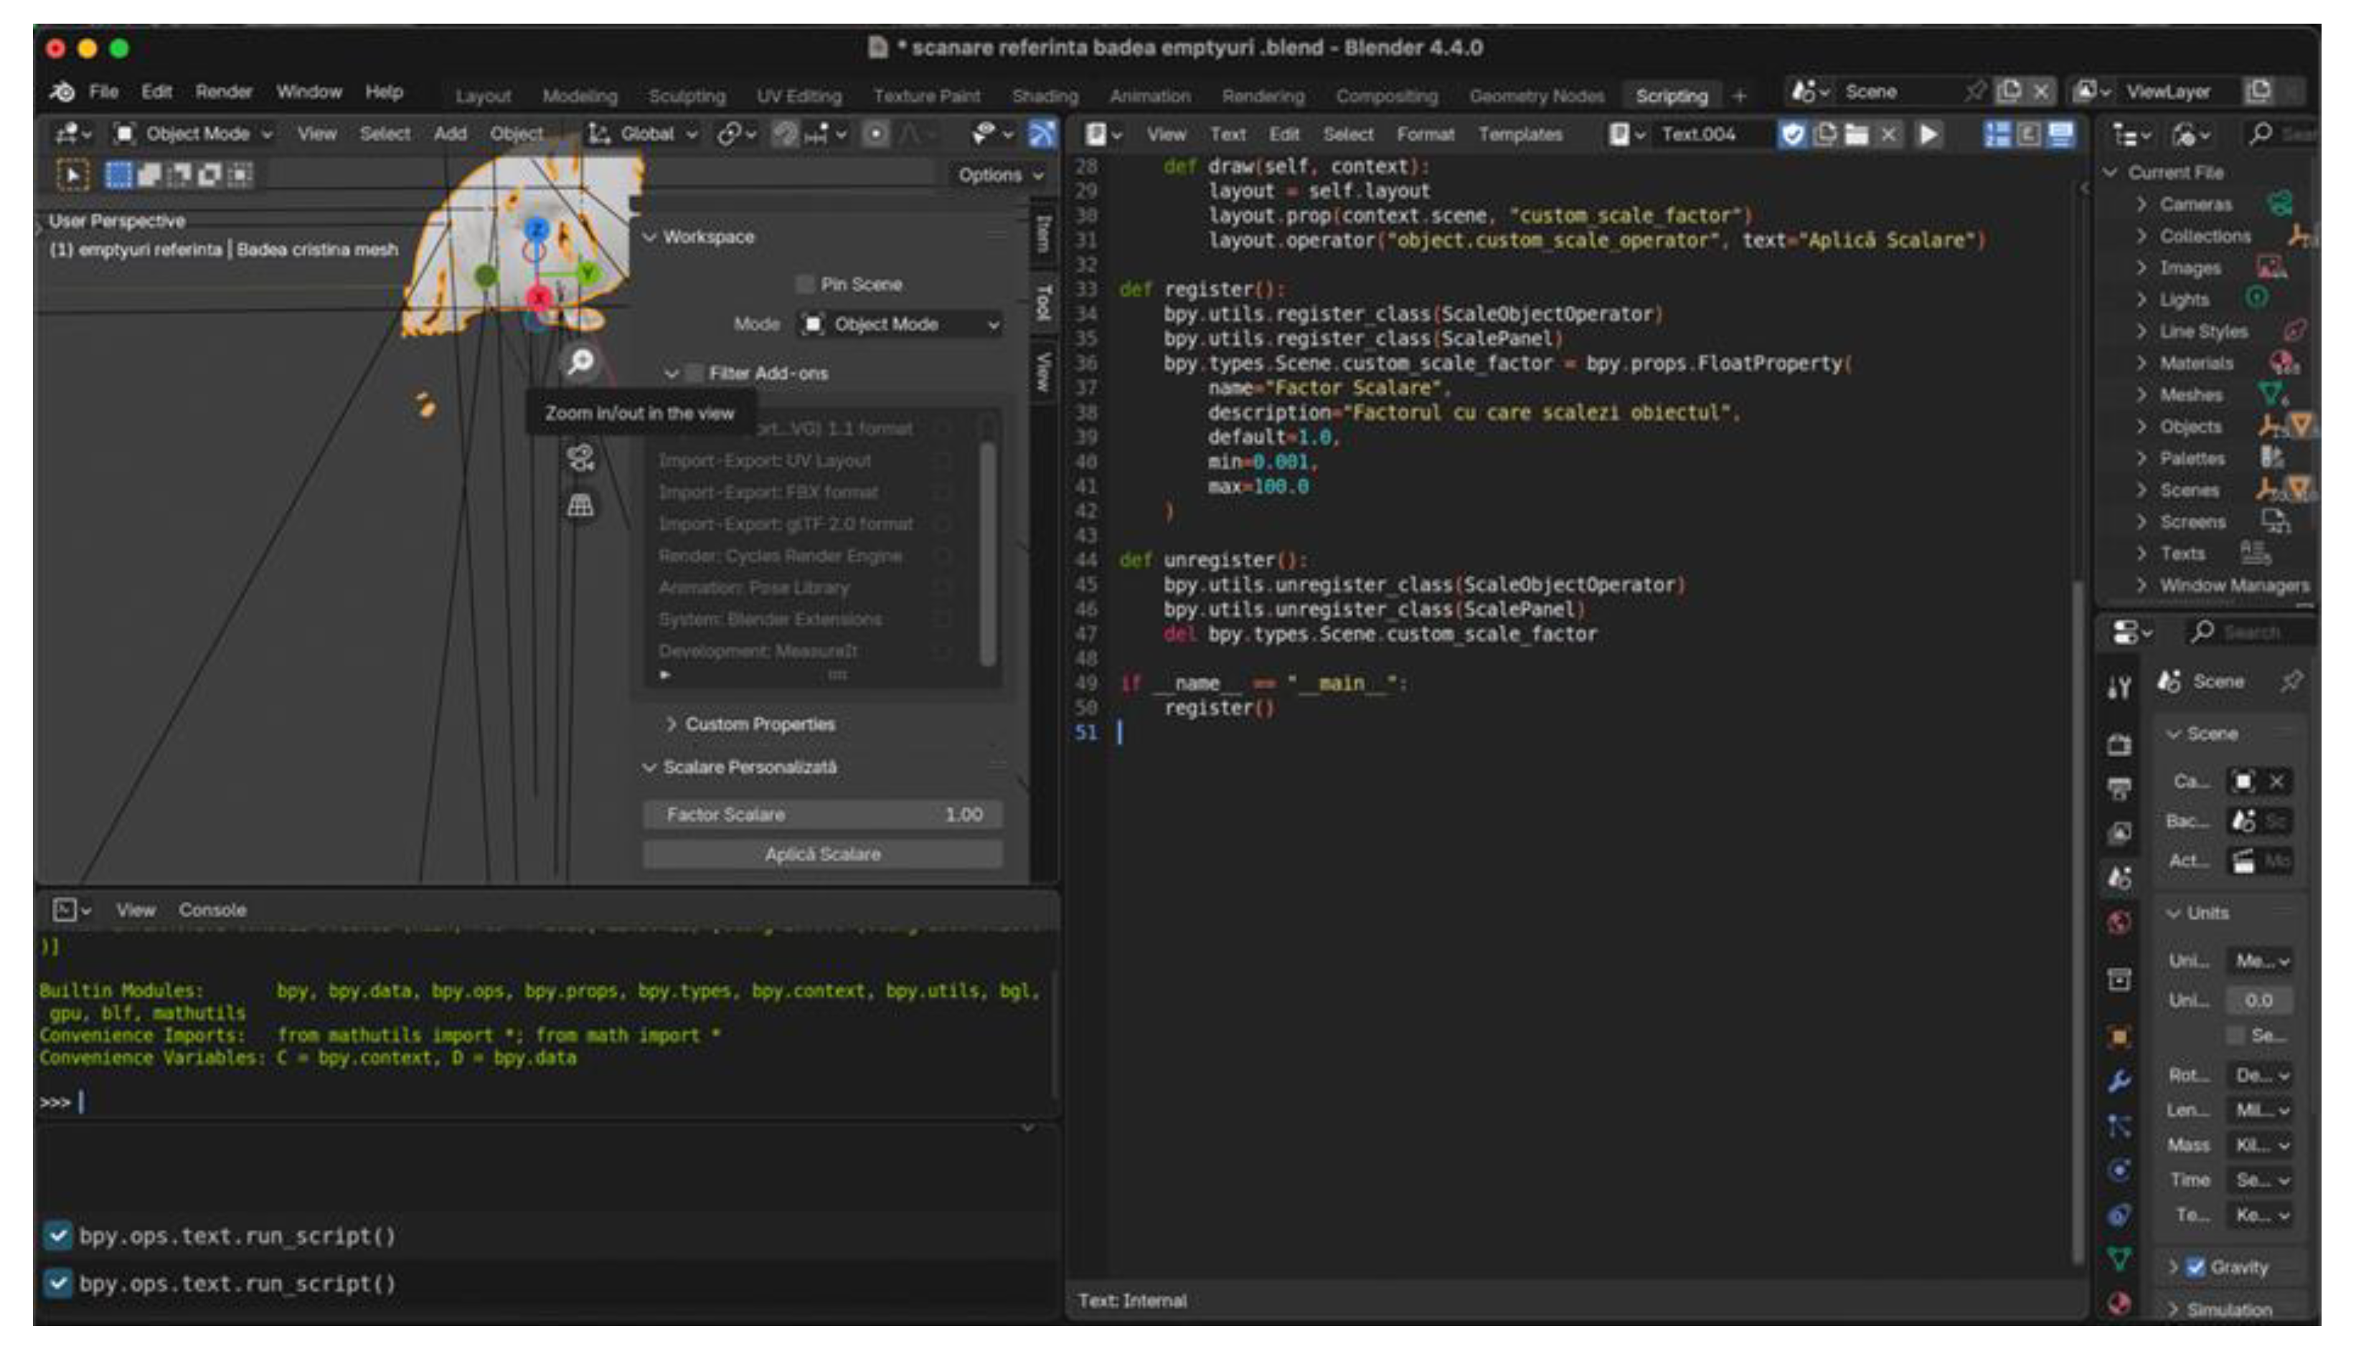
Task: Click the zoom in/out view gizmo
Action: 580,361
